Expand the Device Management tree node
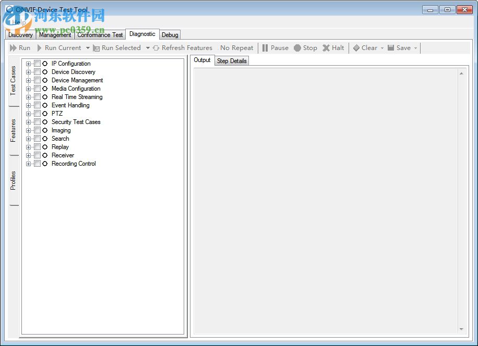This screenshot has width=478, height=346. 29,80
